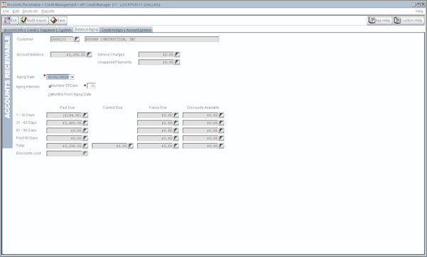
Task: Click detail icon for 31 - 60 Days Future Due
Action: pos(176,123)
